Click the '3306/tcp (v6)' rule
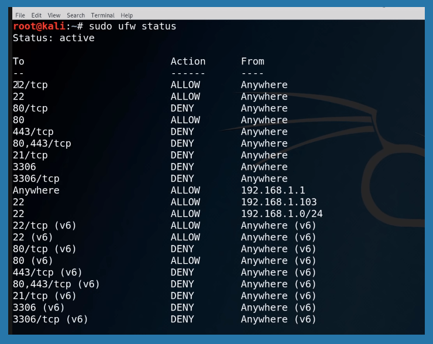 click(50, 319)
